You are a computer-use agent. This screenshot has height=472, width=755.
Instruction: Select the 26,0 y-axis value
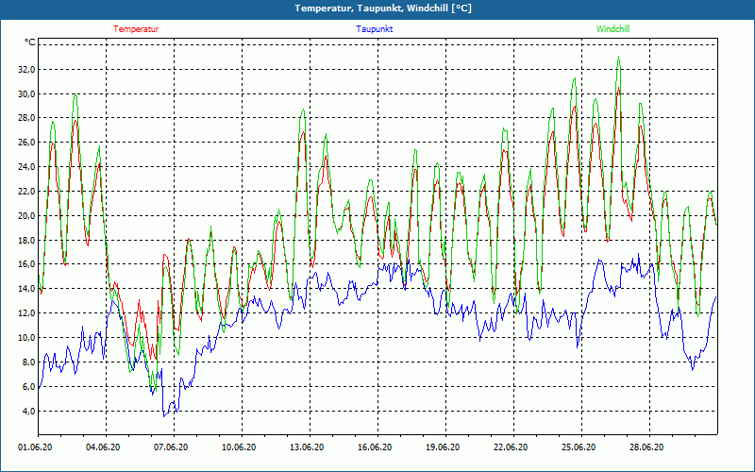click(x=26, y=143)
